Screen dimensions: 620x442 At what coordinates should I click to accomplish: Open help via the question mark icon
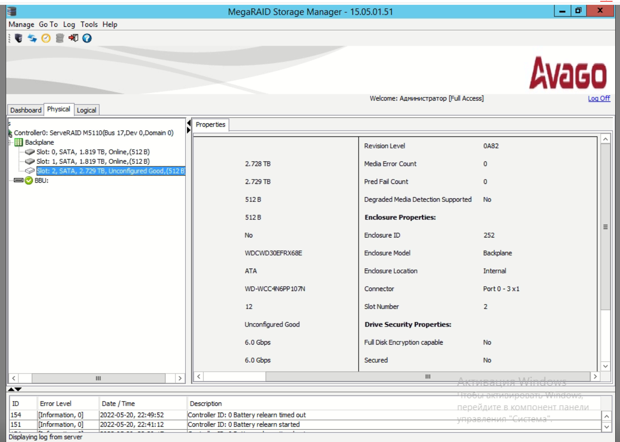coord(87,38)
